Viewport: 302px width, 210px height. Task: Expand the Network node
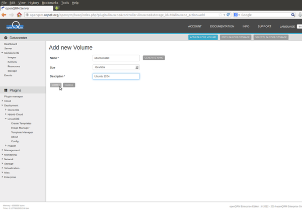pos(3,159)
